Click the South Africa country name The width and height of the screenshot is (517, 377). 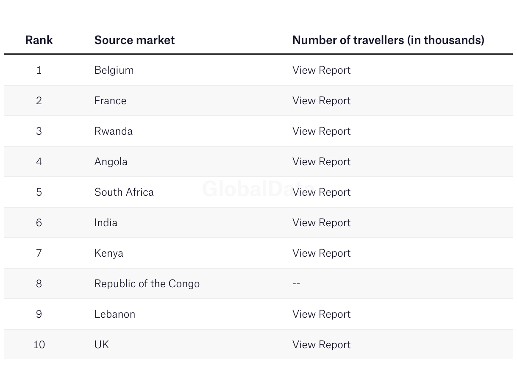coord(124,192)
